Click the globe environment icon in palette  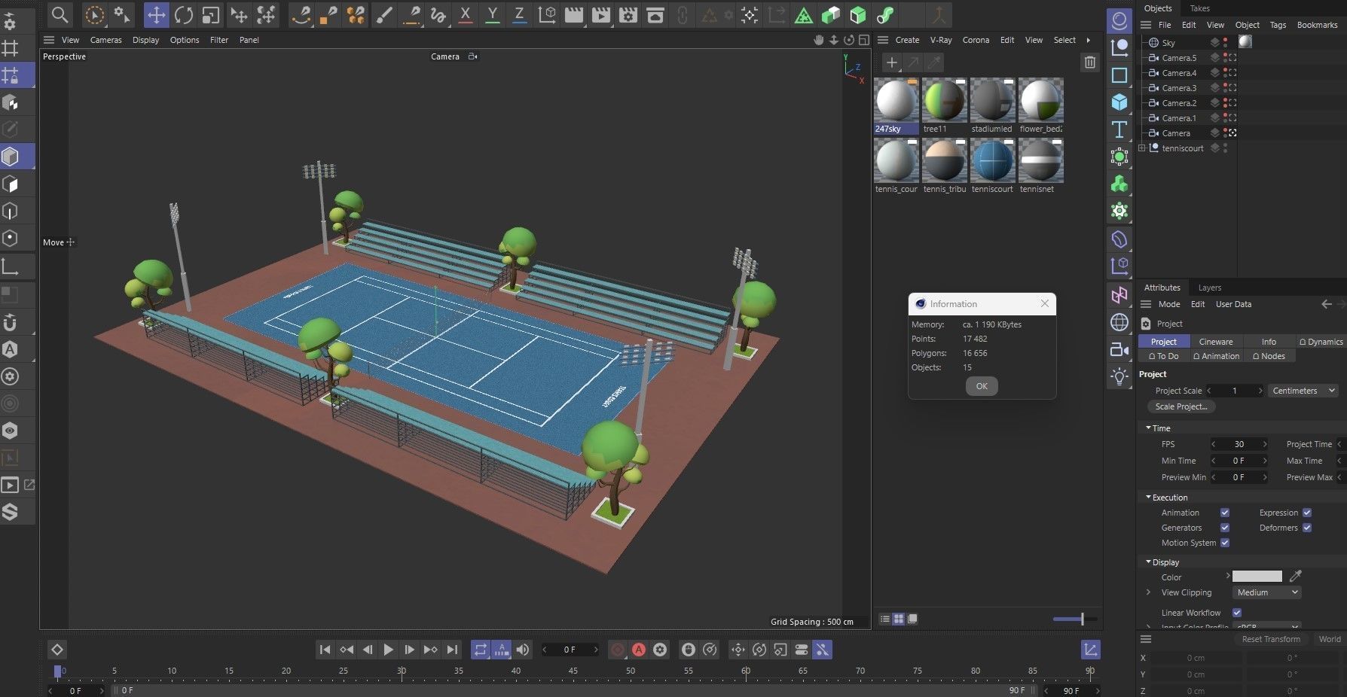(1119, 322)
